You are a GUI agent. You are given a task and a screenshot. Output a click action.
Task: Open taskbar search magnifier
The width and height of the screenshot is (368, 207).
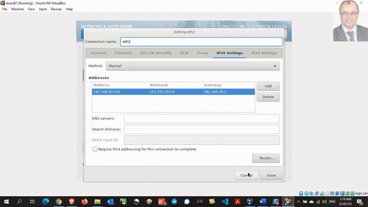(x=20, y=202)
